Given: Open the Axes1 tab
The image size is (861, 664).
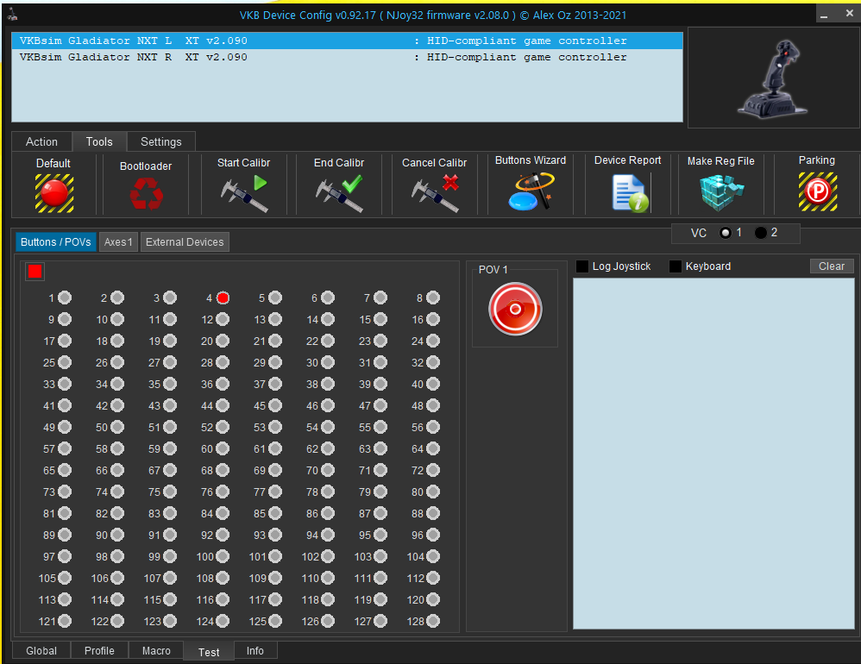Looking at the screenshot, I should [x=118, y=242].
